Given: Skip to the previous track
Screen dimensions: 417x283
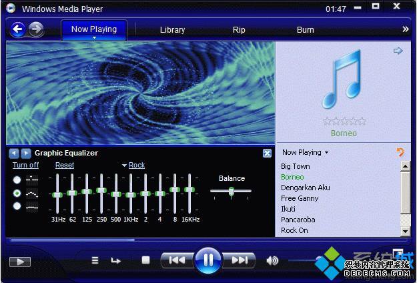Looking at the screenshot, I should tap(177, 260).
